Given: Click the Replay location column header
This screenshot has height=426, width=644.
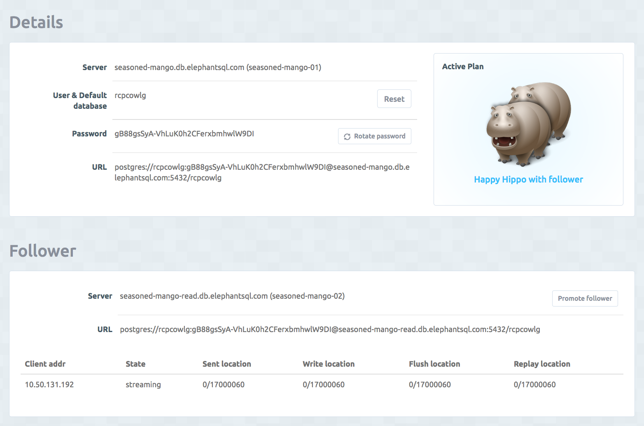Looking at the screenshot, I should point(541,364).
